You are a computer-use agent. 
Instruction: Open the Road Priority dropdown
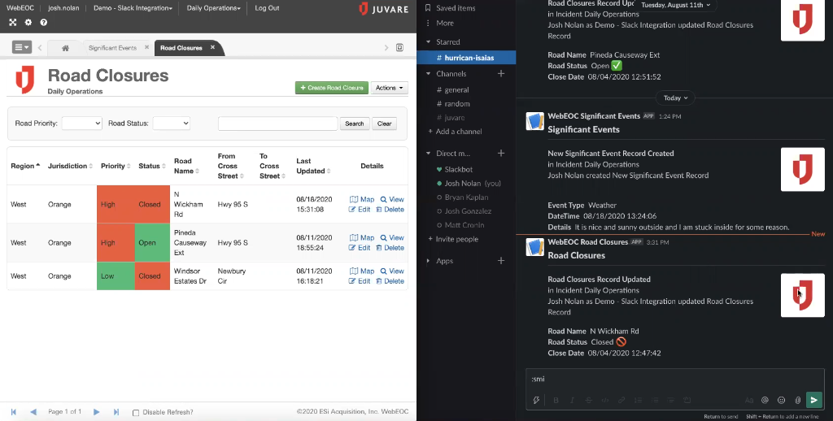(82, 124)
